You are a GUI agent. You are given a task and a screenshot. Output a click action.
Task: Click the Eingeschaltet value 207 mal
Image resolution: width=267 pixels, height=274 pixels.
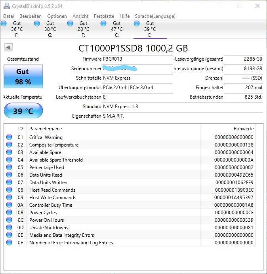click(x=243, y=88)
